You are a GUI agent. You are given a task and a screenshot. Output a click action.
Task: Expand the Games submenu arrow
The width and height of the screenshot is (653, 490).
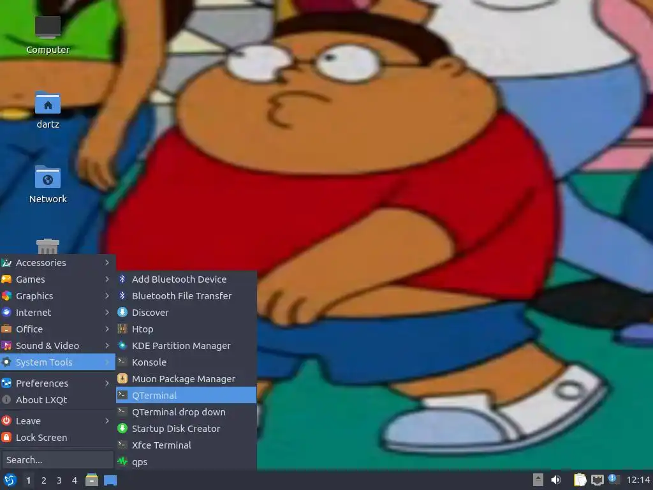pos(107,279)
